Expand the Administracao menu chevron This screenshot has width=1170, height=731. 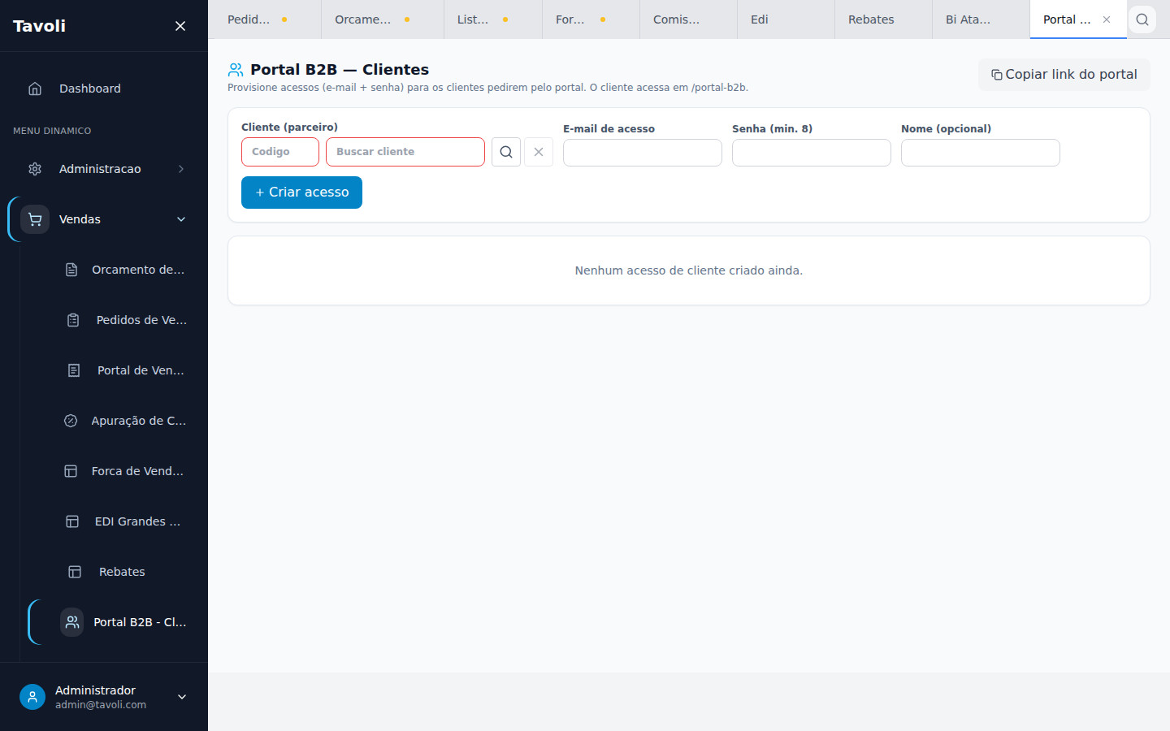[181, 169]
